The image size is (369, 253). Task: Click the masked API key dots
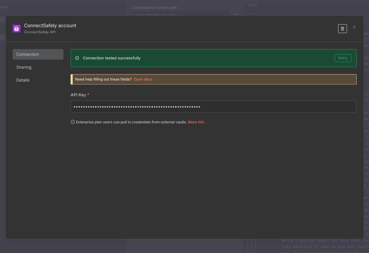[x=136, y=107]
